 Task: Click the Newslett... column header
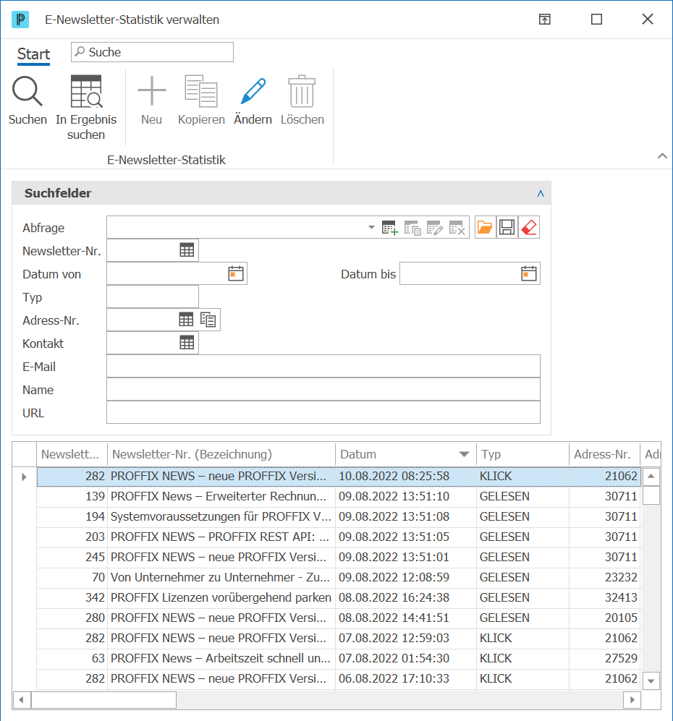[72, 454]
